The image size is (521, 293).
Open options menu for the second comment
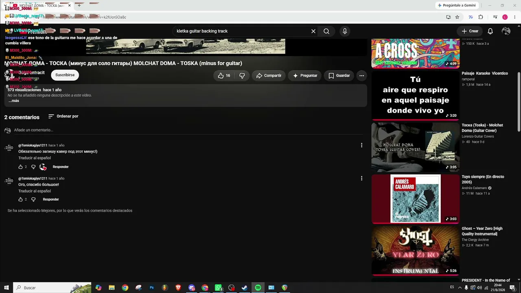tap(361, 178)
